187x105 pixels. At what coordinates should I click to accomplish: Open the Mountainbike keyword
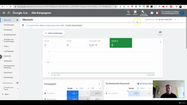coord(113,93)
